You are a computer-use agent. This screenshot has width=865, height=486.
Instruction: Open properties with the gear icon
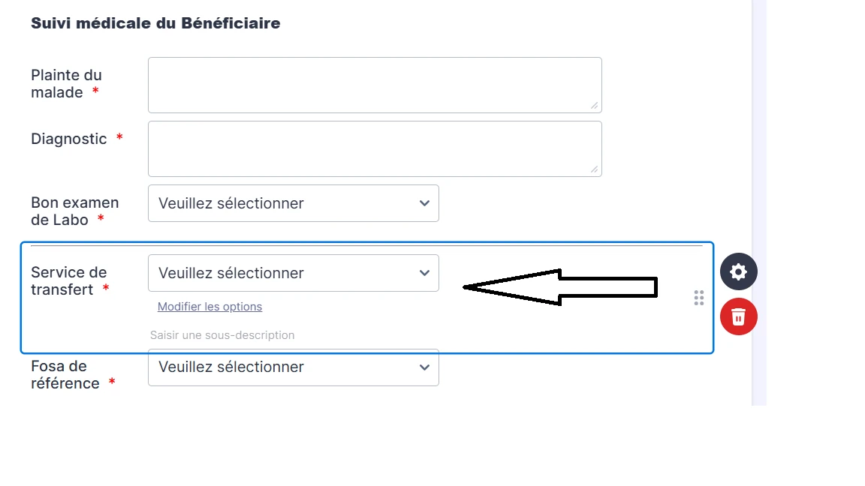point(738,271)
